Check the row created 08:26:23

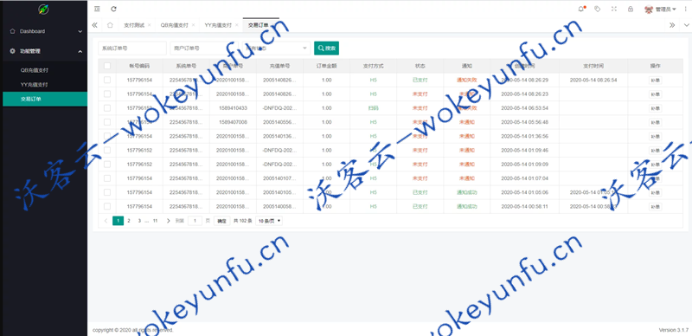(x=107, y=94)
